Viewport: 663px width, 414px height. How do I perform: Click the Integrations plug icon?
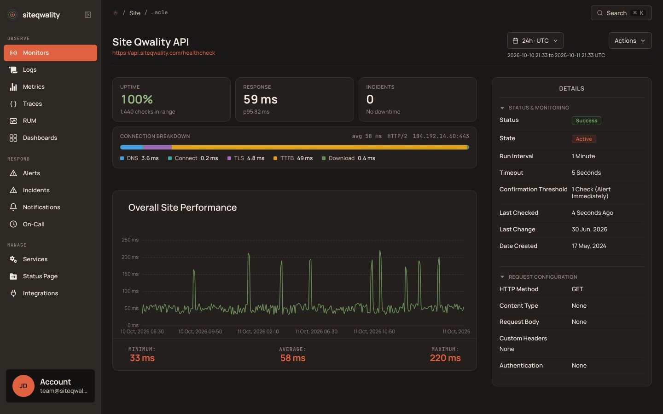(13, 293)
